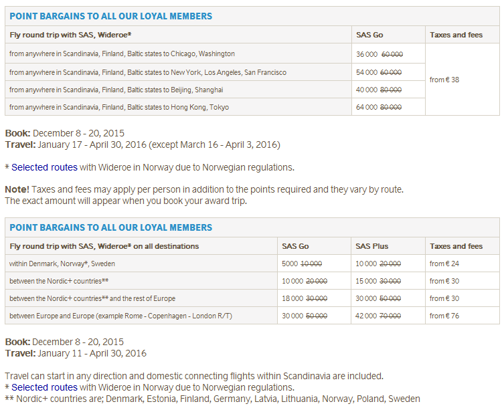Click the 'Travel: January 17 - April 30' line
Screen dimensions: 504x408
click(143, 145)
